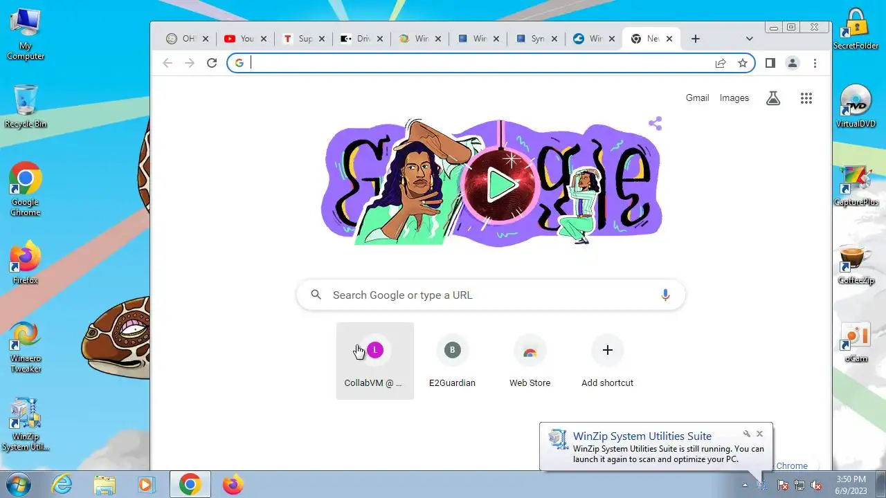Dismiss the WinZip notification balloon
Image resolution: width=886 pixels, height=498 pixels.
pyautogui.click(x=759, y=434)
